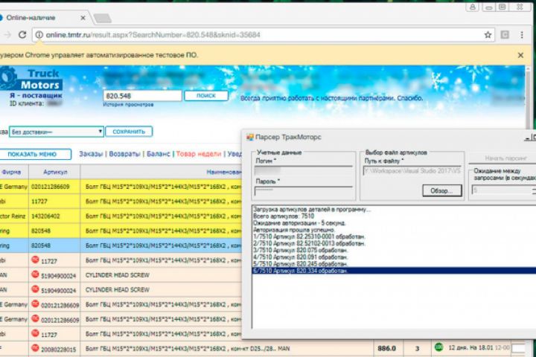Open site information icon in address bar

click(39, 35)
